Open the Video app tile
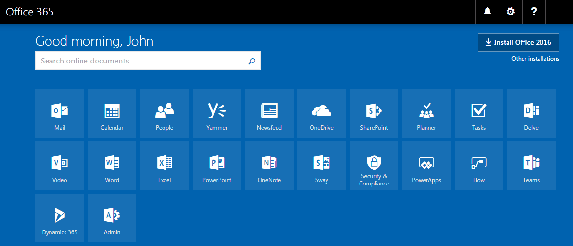This screenshot has width=573, height=246. point(60,166)
